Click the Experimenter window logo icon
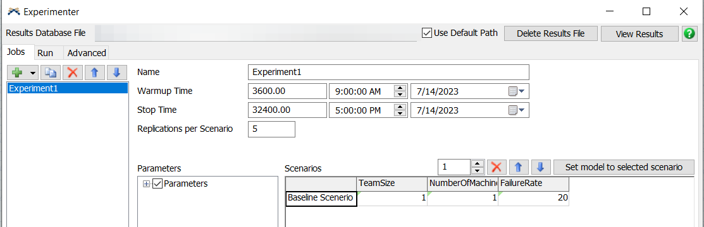This screenshot has height=227, width=704. [15, 11]
